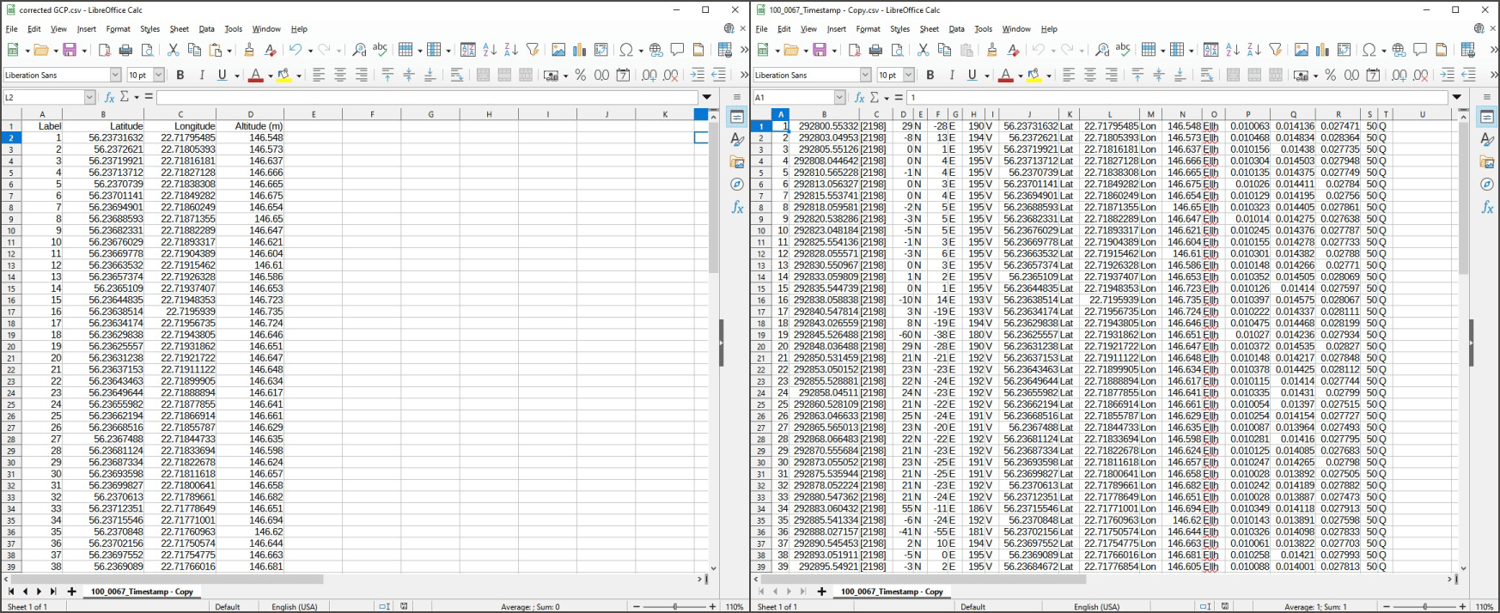Toggle Wrap Text in corrected GCP.csv window
Screen dimensions: 1500x613
[457, 75]
